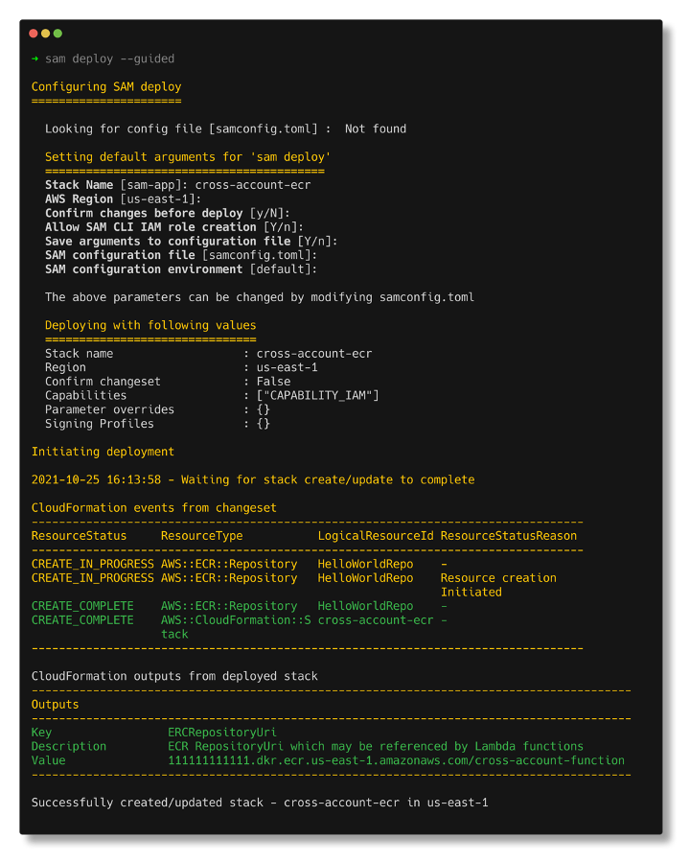Select the "Configuring SAM deploy" heading
The image size is (690, 862).
(106, 87)
